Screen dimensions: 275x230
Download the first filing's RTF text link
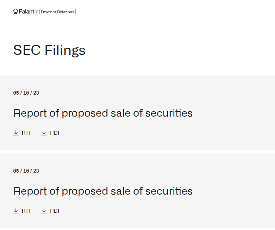click(x=27, y=133)
